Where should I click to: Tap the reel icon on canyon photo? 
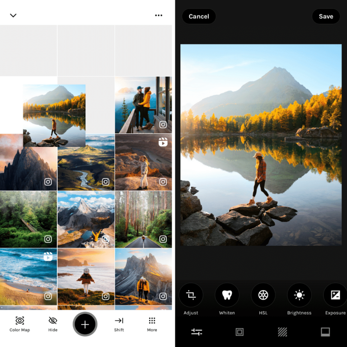tap(163, 142)
